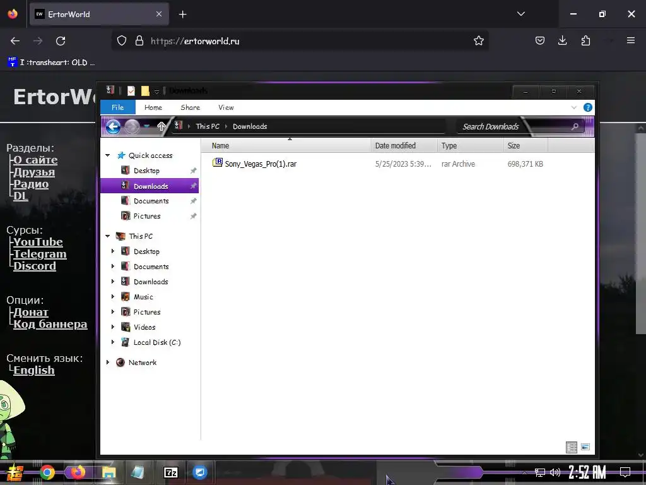Click the search magnifier in Search Downloads
646x485 pixels.
pos(575,126)
